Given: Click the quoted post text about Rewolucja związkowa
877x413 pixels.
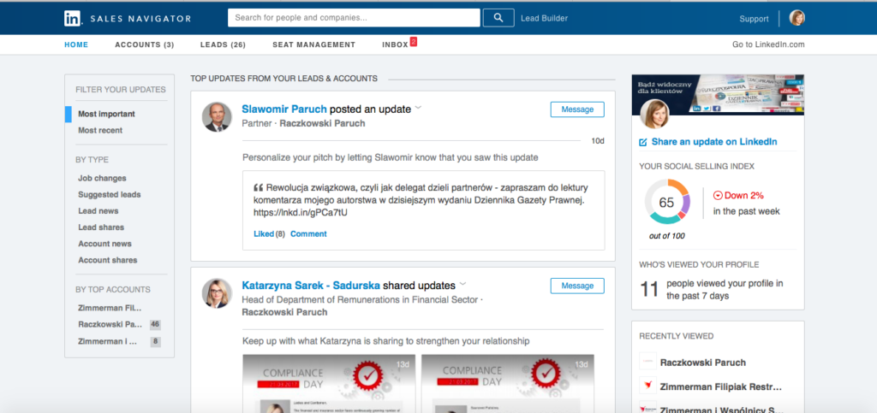Looking at the screenshot, I should pos(421,200).
